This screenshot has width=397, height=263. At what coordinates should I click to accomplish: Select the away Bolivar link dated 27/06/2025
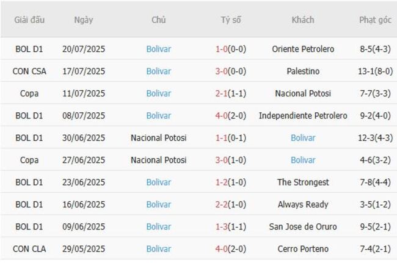coord(303,160)
